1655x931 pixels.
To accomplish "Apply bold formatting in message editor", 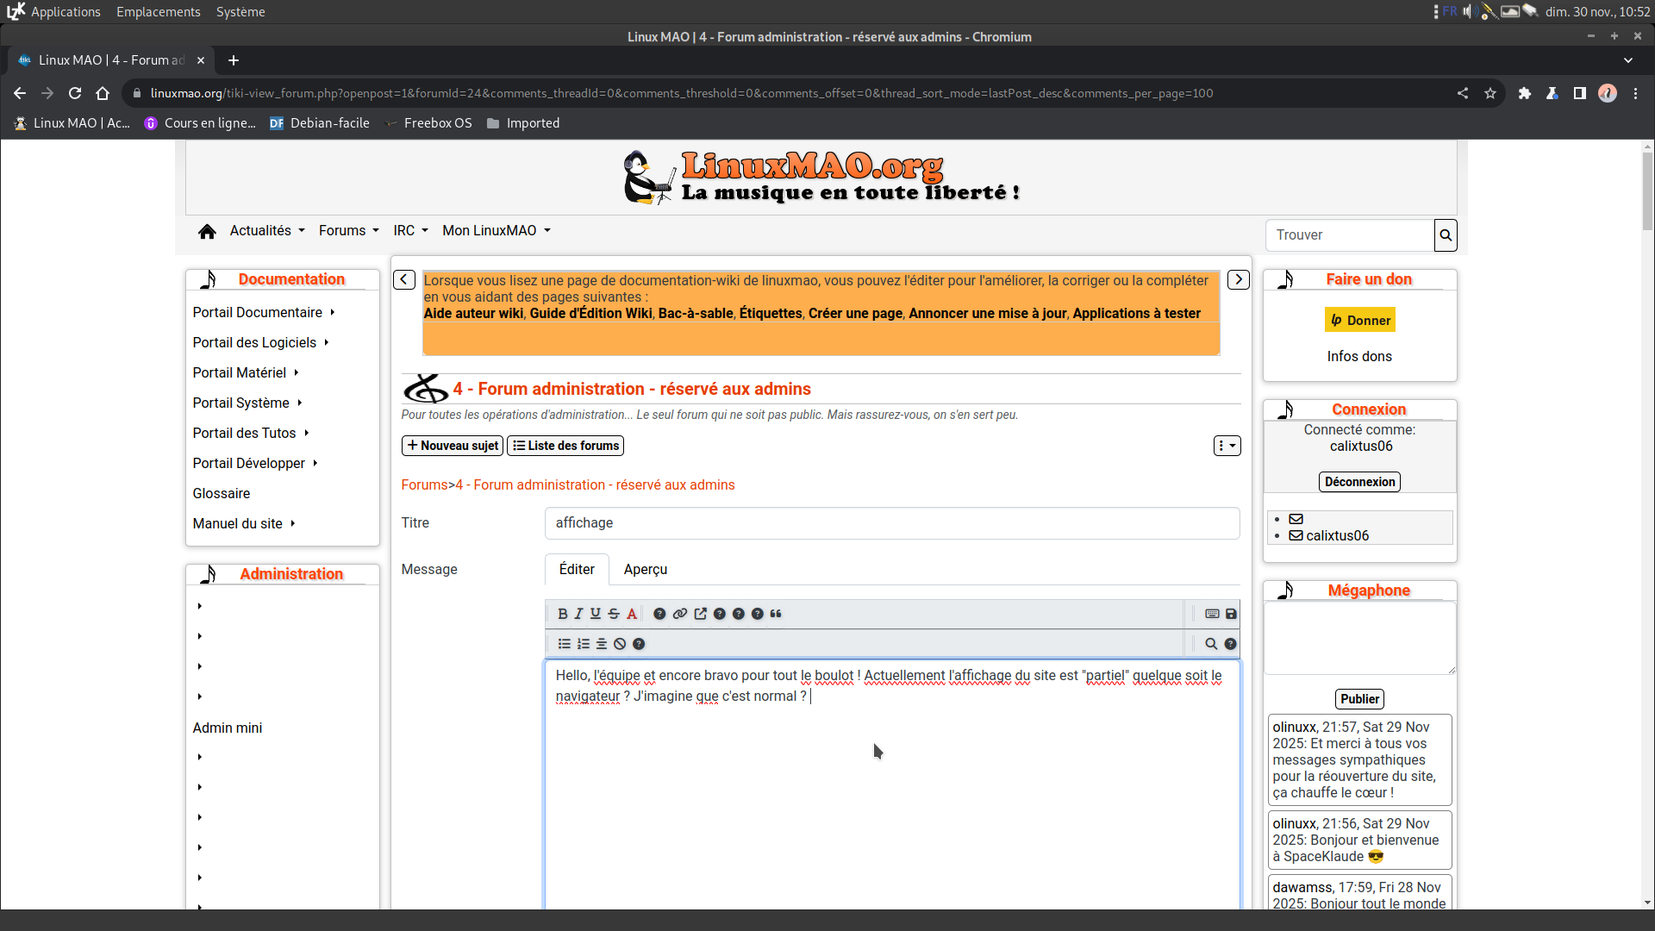I will coord(563,614).
